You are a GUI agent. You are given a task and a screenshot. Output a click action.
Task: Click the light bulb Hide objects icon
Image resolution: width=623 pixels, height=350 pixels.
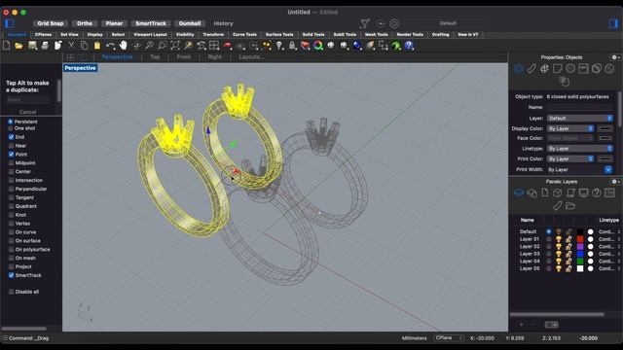tap(279, 46)
